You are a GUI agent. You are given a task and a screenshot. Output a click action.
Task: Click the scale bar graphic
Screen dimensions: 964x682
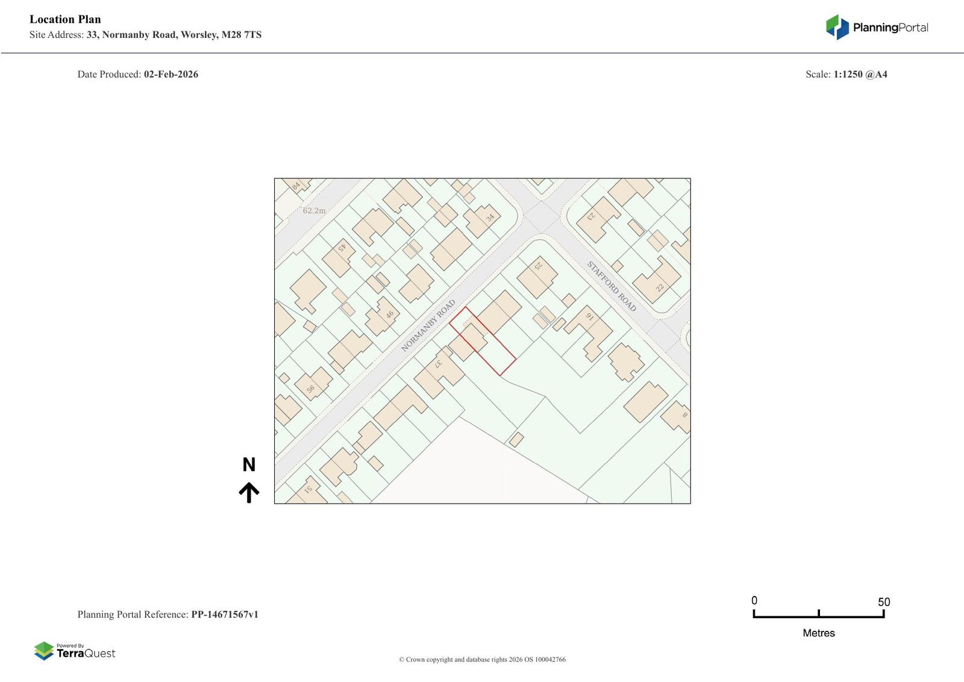click(x=818, y=614)
